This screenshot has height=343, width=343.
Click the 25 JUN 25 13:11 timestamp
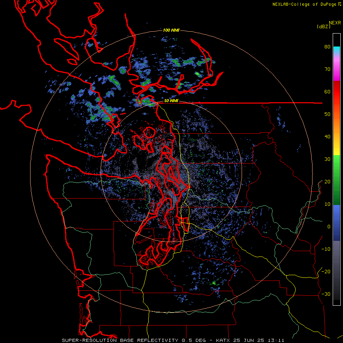tap(260, 340)
